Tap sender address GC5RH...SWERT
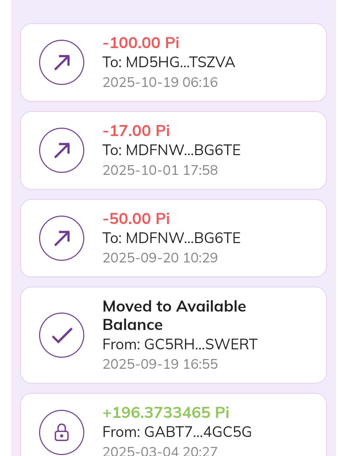Image resolution: width=339 pixels, height=456 pixels. pos(180,344)
